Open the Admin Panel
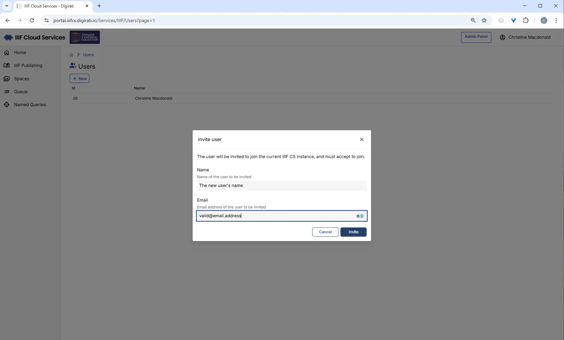Viewport: 564px width, 340px height. pyautogui.click(x=476, y=37)
